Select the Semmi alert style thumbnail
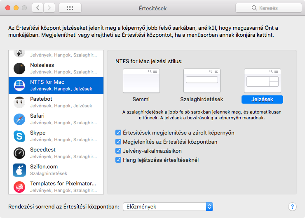The width and height of the screenshot is (305, 218). tap(141, 81)
